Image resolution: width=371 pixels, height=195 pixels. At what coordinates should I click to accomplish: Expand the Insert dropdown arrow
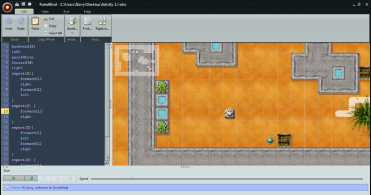coord(73,33)
